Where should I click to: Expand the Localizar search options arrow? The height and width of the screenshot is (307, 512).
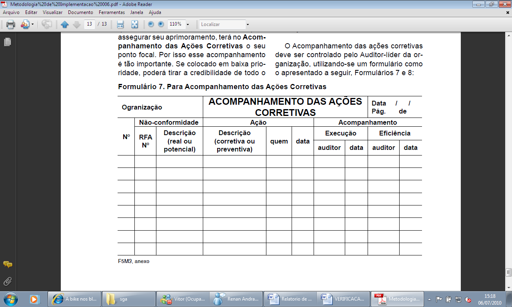pos(248,24)
